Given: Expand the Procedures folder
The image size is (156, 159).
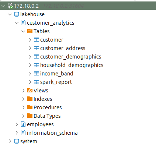Looking at the screenshot, I should (23, 107).
